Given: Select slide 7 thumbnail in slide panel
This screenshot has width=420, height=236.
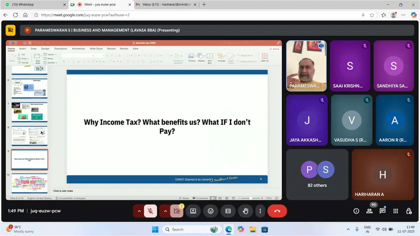Looking at the screenshot, I should [x=29, y=112].
